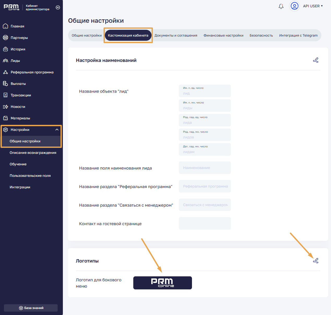This screenshot has width=331, height=315.
Task: Click edit icon for Настройка наименований
Action: (316, 60)
